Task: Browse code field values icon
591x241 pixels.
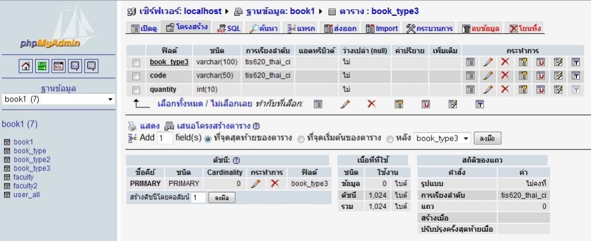Action: [x=470, y=76]
